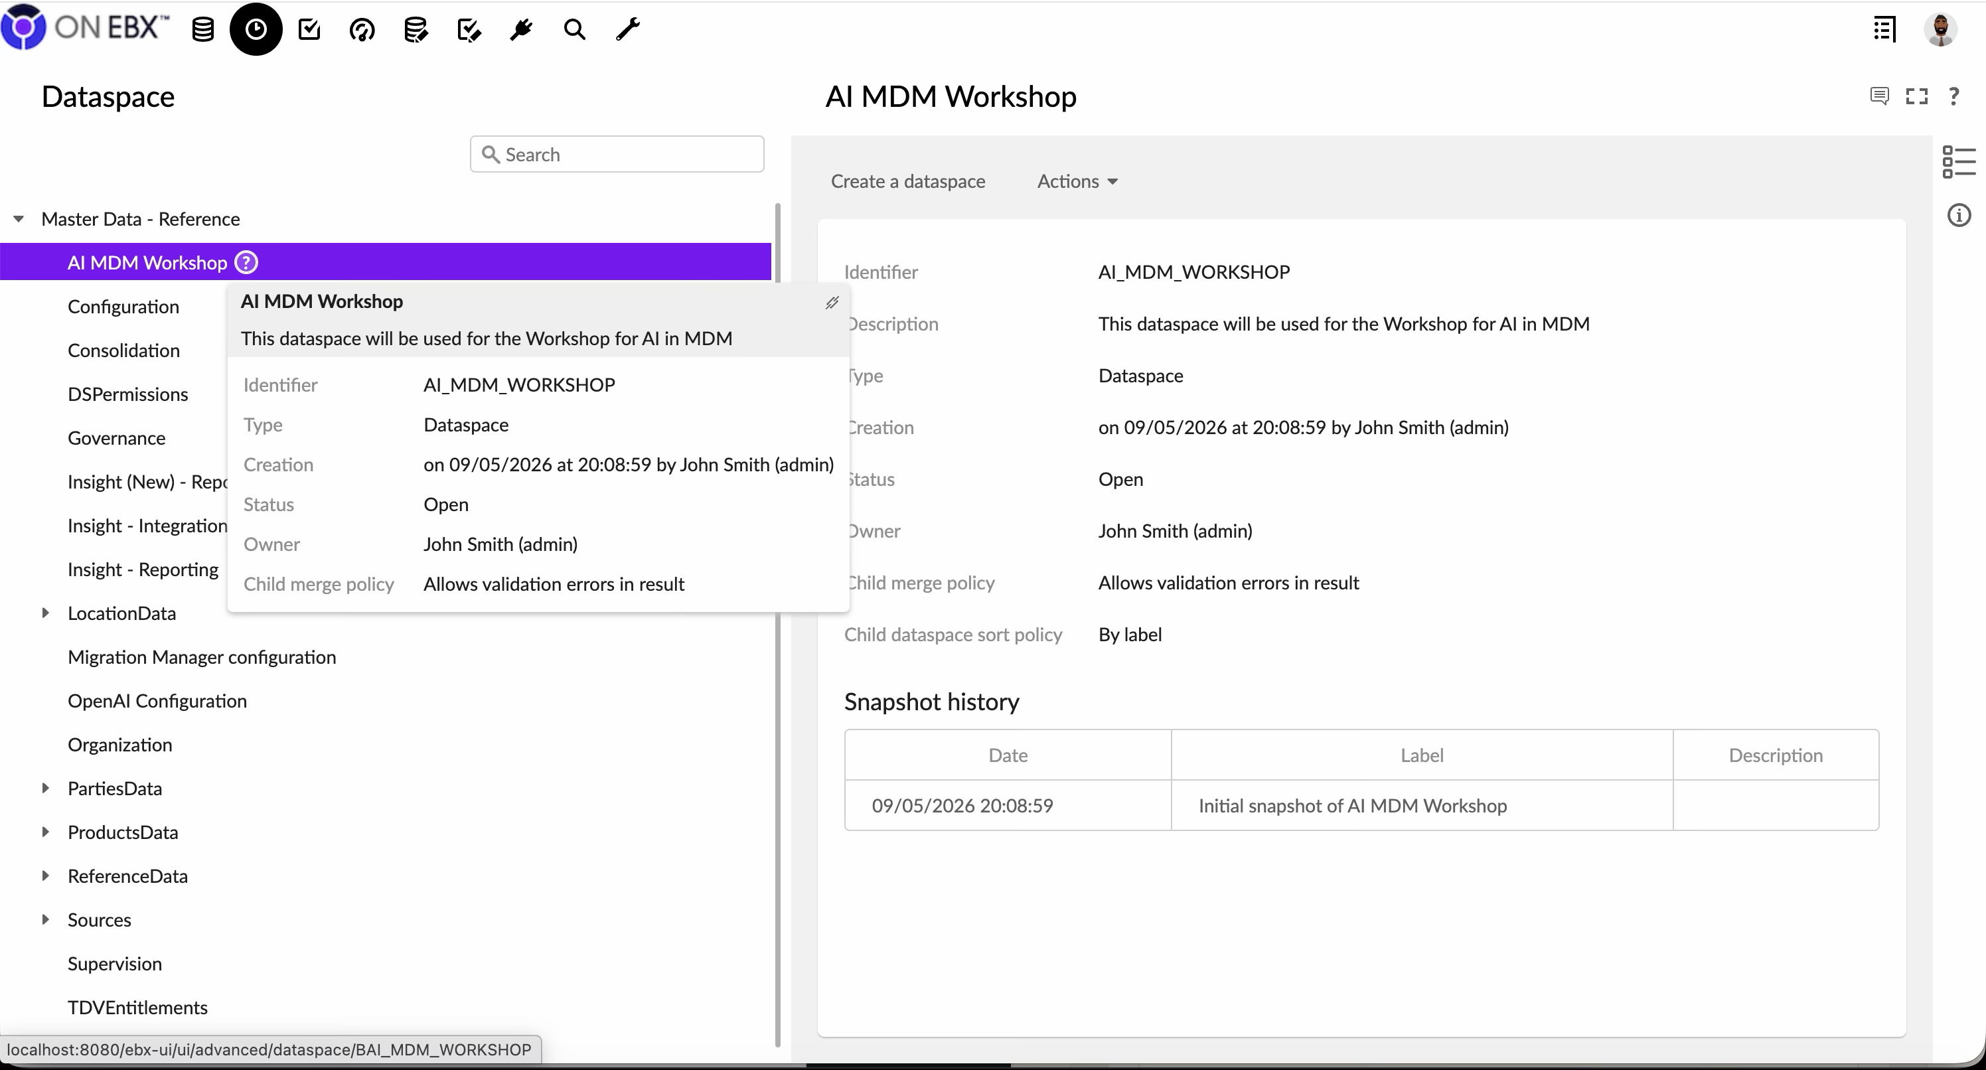Select Master Data - Reference in the tree
The image size is (1986, 1070).
coord(140,219)
